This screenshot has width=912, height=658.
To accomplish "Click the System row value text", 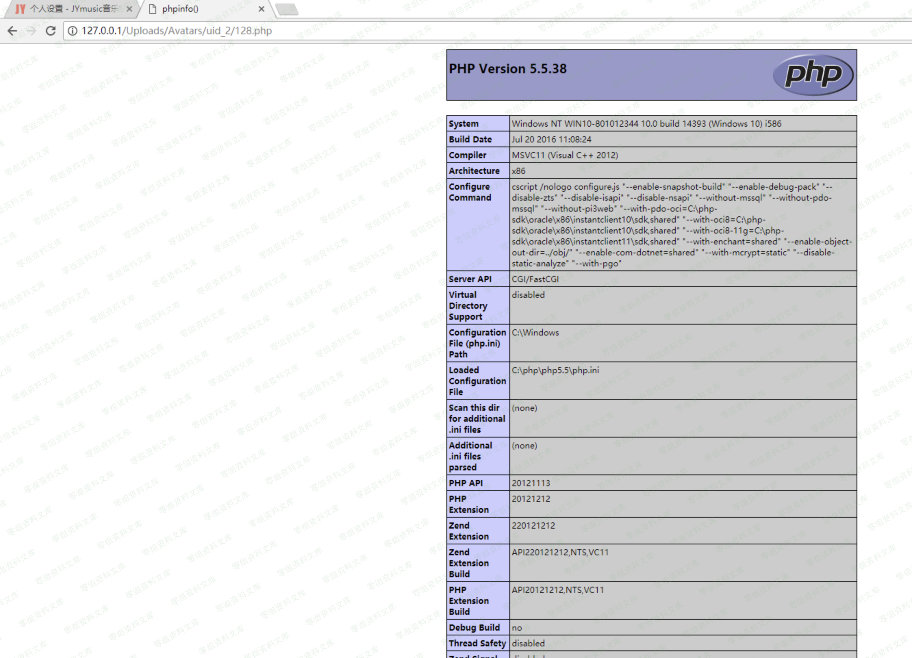I will click(646, 124).
